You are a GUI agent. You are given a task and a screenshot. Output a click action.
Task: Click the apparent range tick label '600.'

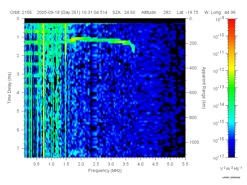[194, 93]
